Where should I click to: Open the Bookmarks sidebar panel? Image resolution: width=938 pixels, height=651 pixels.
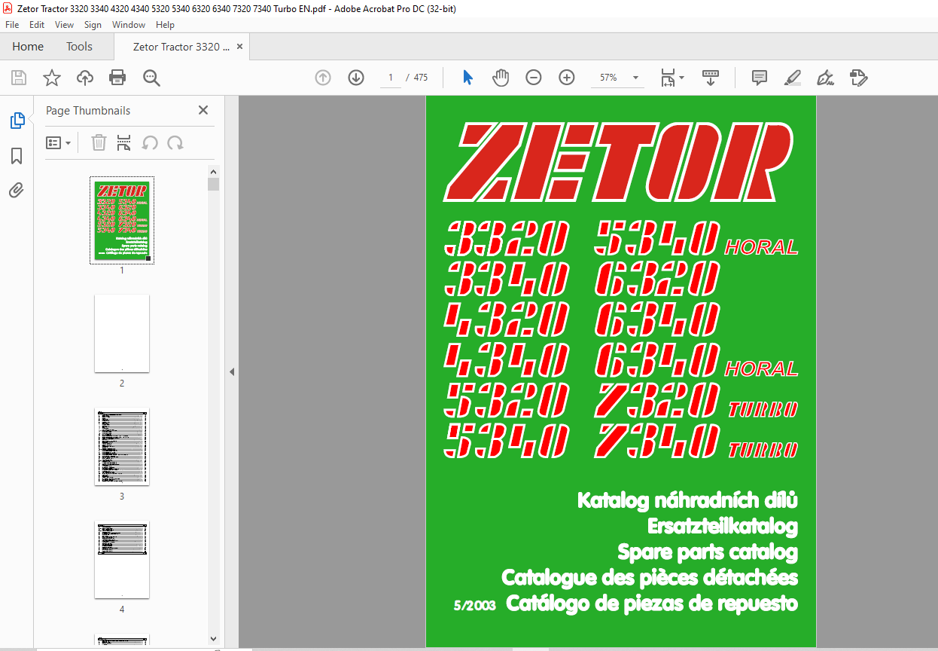click(17, 156)
